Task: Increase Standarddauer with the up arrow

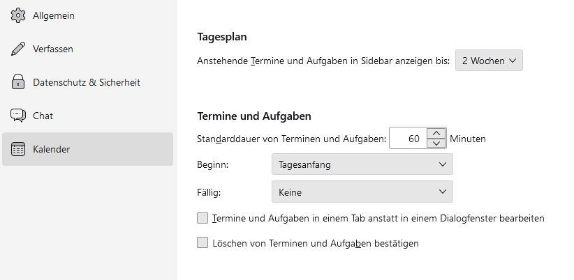Action: [x=436, y=134]
